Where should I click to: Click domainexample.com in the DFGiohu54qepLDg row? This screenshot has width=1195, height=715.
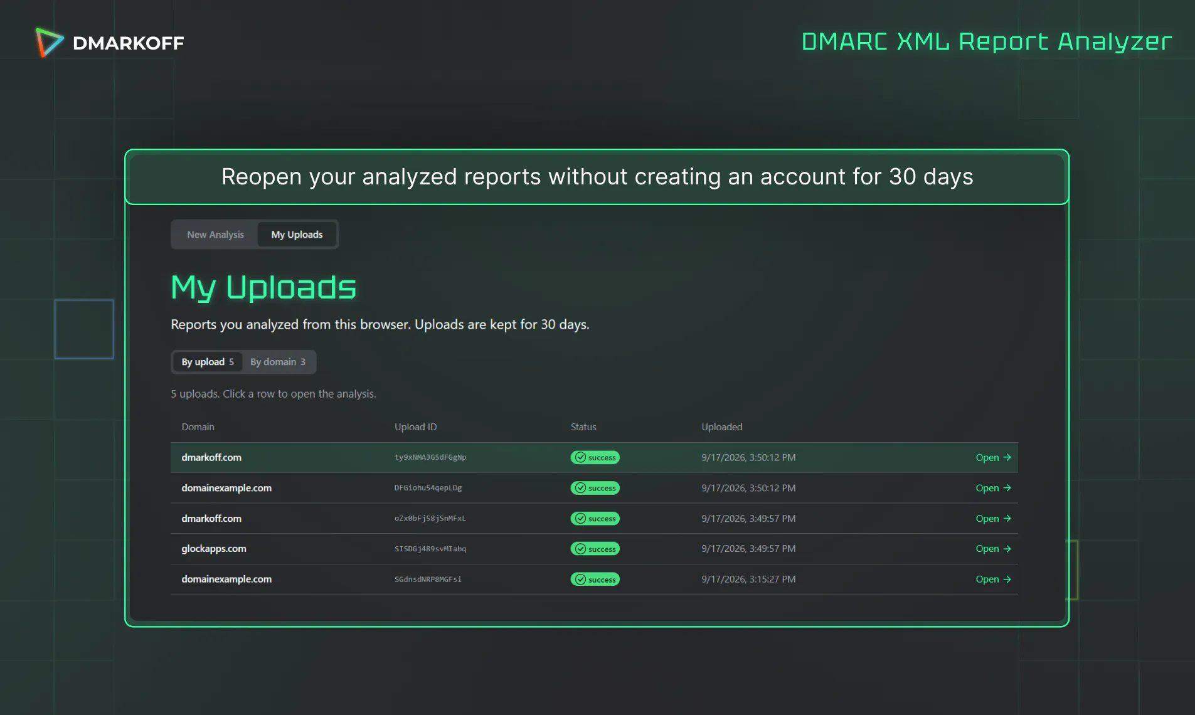pyautogui.click(x=226, y=488)
